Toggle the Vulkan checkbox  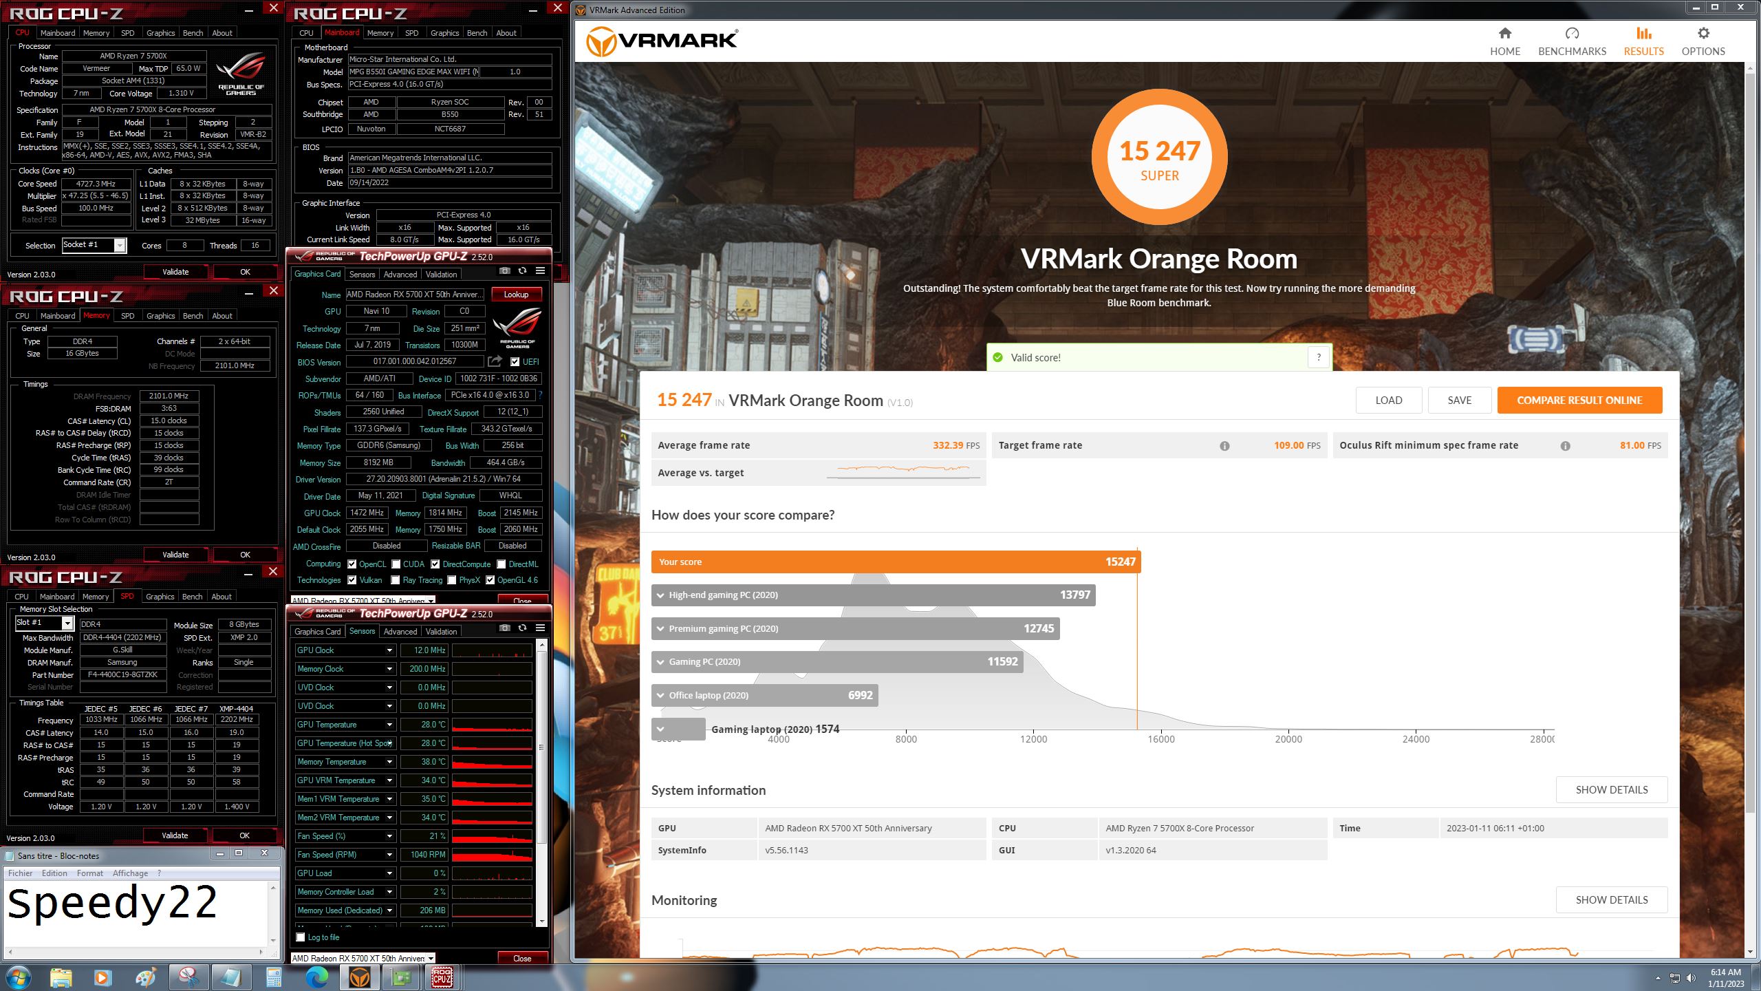point(352,580)
